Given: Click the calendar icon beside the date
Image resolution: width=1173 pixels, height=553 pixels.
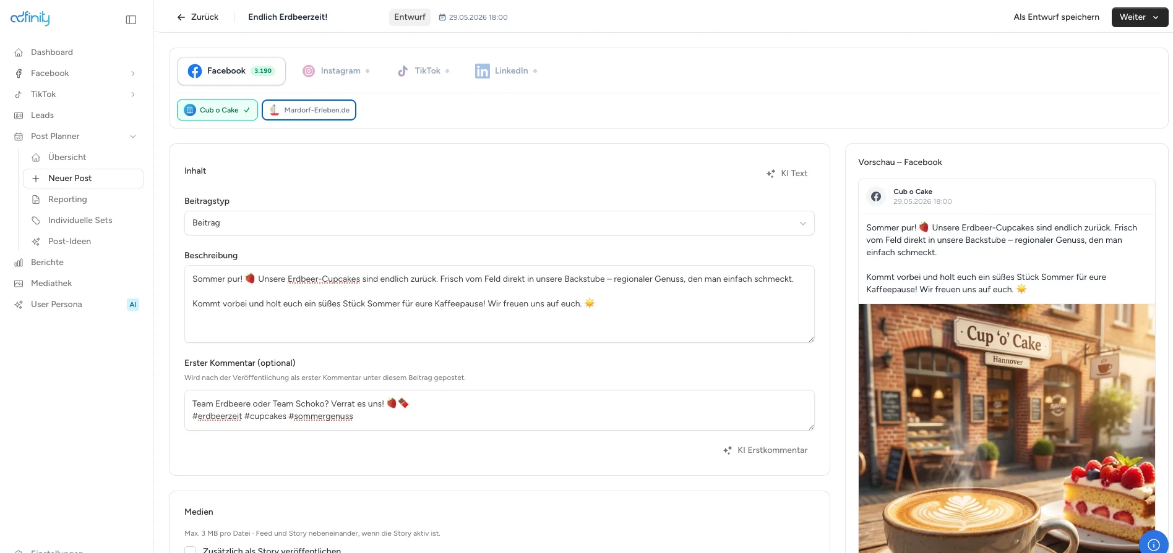Looking at the screenshot, I should coord(442,17).
